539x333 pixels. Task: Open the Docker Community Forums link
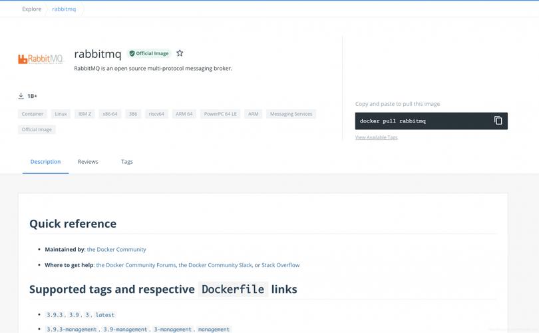[136, 265]
